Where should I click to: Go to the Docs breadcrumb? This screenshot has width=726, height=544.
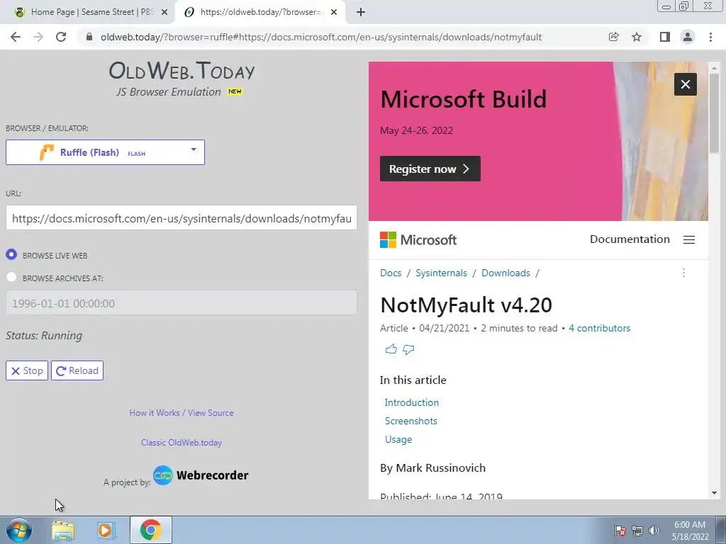click(x=391, y=273)
